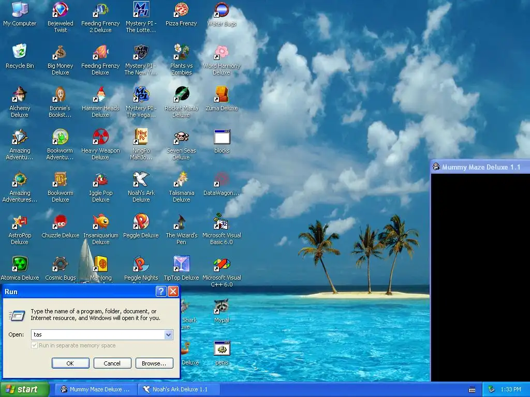Screen dimensions: 530x397
Task: Select the NingPo MahJong shortcut
Action: coord(141,145)
